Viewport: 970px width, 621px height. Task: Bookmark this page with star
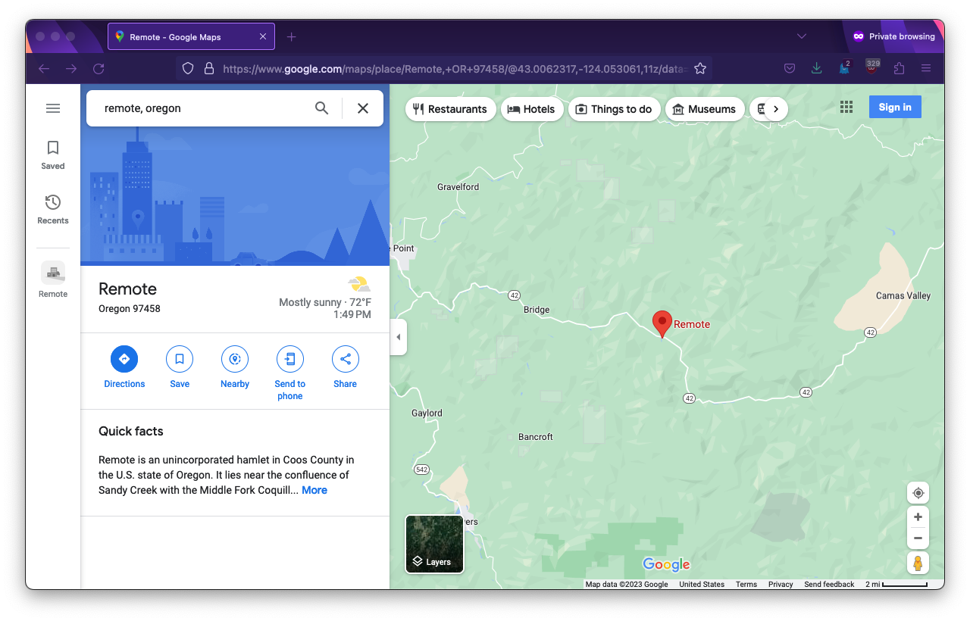coord(700,69)
